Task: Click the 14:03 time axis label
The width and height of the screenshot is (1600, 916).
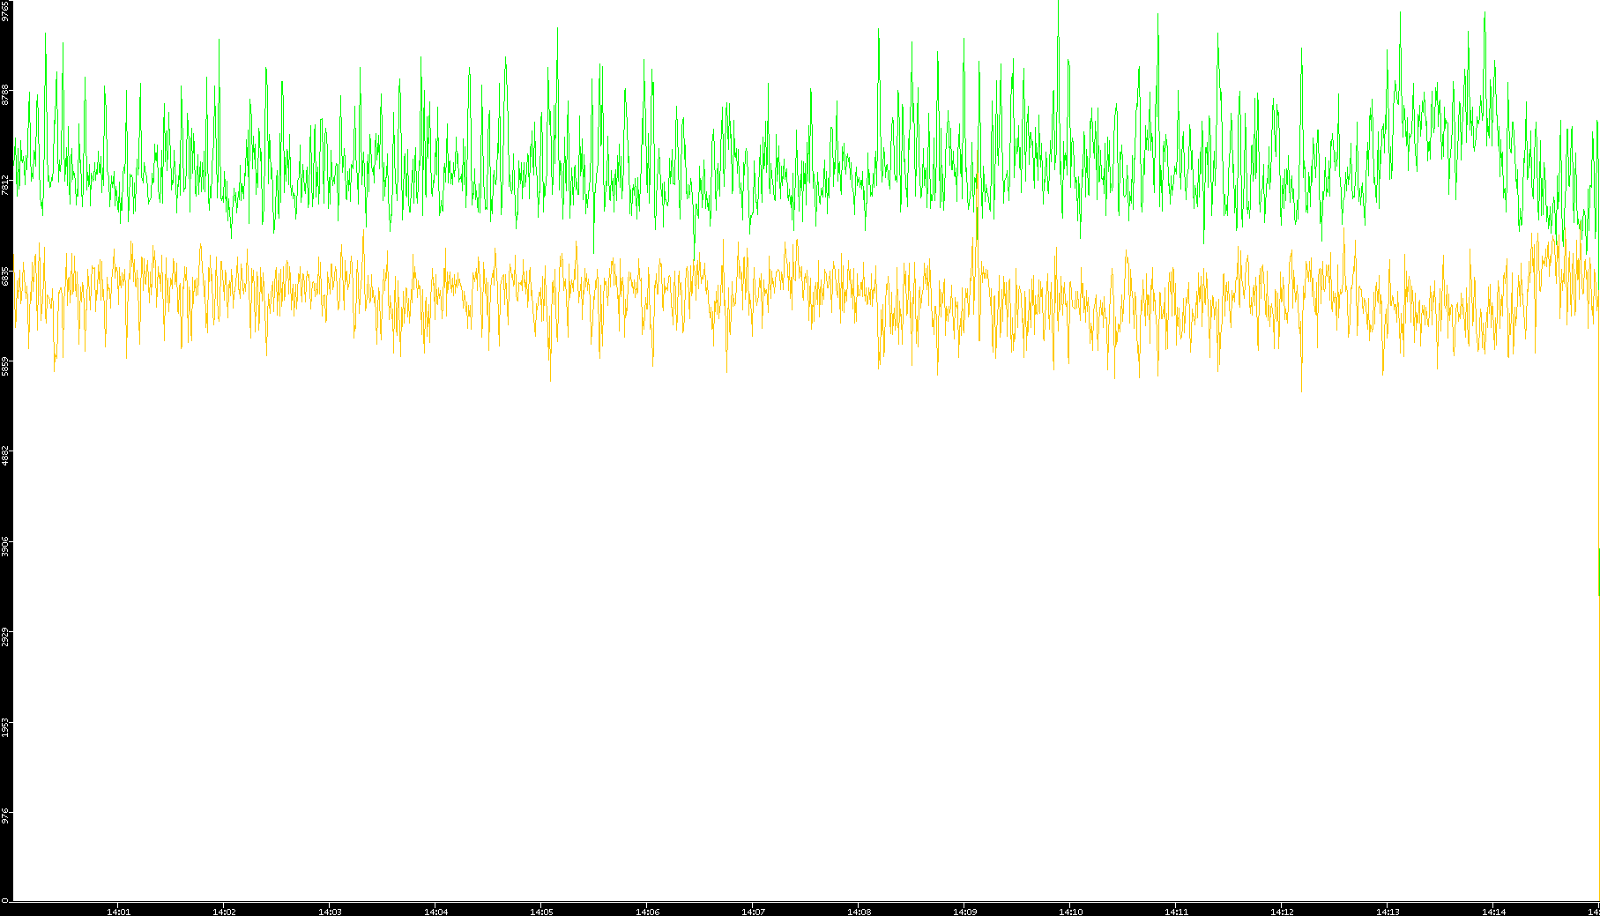Action: (x=330, y=912)
